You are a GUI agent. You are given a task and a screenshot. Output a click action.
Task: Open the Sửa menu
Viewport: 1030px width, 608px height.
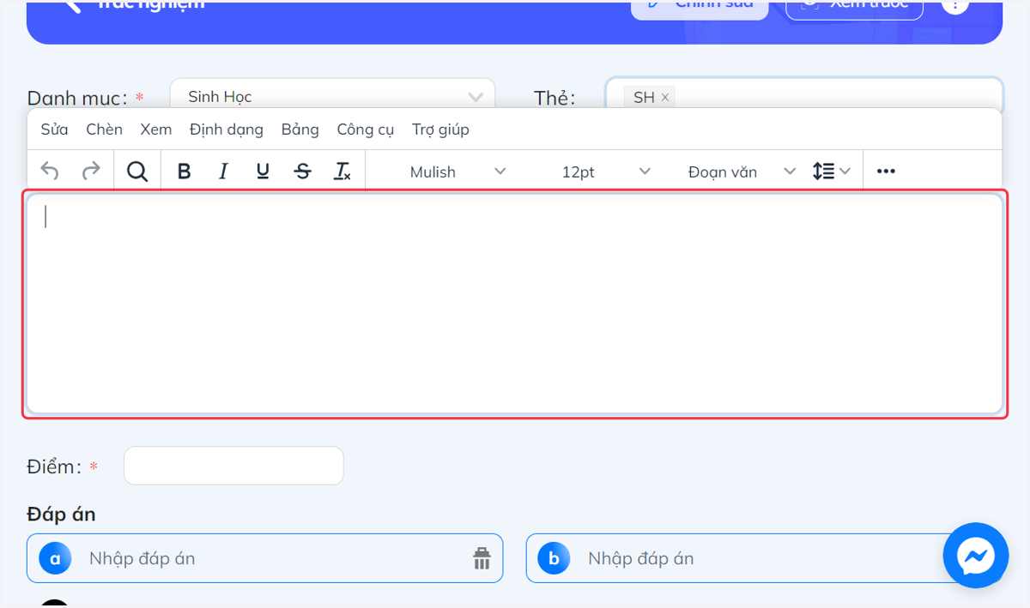[54, 129]
